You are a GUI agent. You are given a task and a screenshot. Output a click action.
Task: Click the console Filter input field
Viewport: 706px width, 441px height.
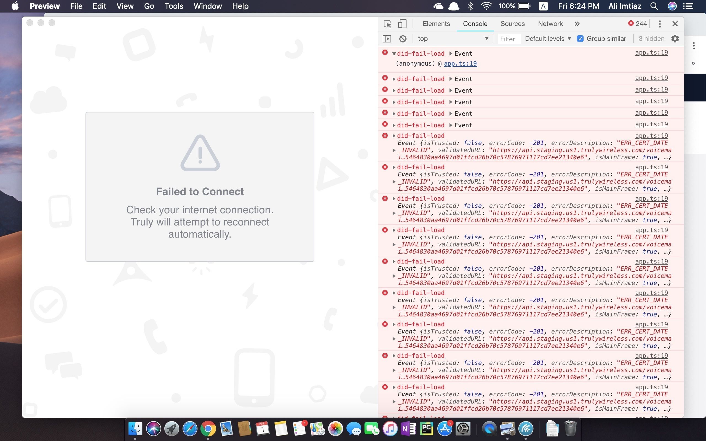point(509,39)
